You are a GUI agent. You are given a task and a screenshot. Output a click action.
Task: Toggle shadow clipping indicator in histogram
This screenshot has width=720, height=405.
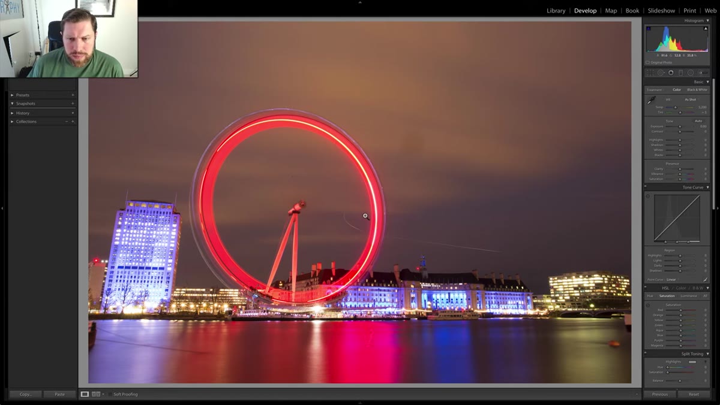tap(649, 28)
